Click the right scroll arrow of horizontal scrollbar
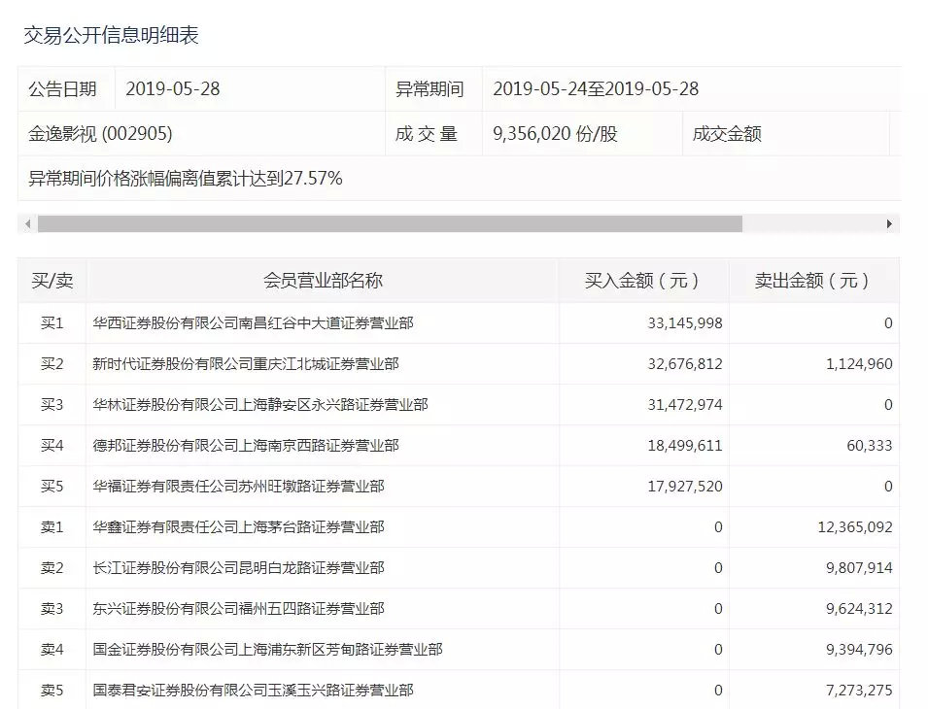Viewport: 928px width, 709px height. (889, 224)
